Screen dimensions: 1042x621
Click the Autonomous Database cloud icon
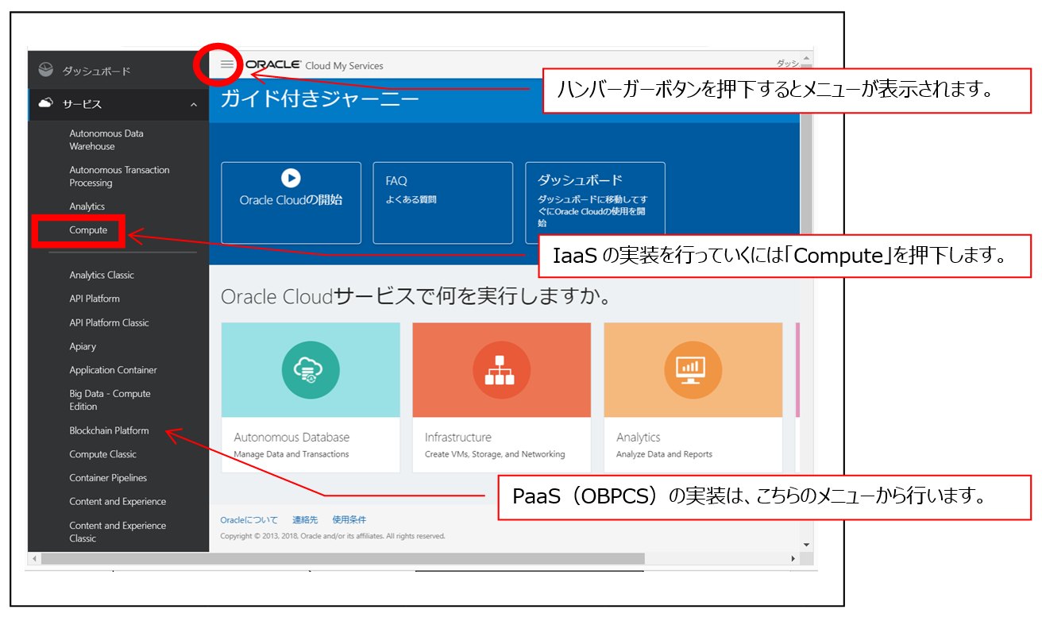click(310, 369)
